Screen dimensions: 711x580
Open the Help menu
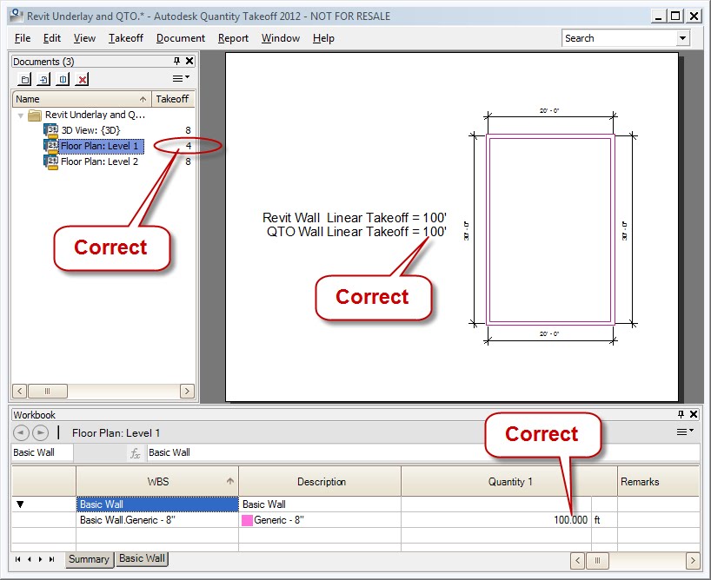tap(323, 38)
